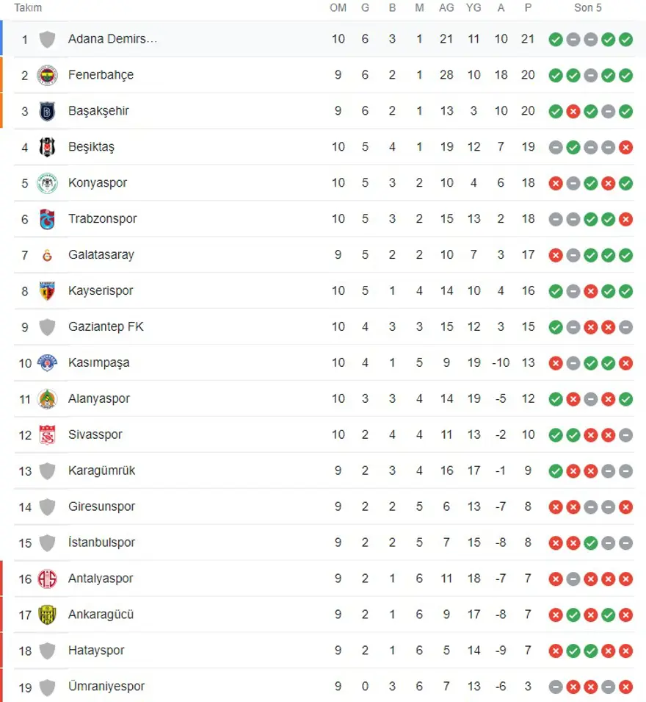Click the Antalyaspor club crest
Viewport: 646px width, 702px height.
[x=47, y=579]
